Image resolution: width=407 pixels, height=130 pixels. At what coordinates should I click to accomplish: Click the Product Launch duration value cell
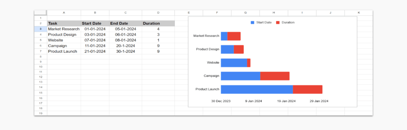158,51
